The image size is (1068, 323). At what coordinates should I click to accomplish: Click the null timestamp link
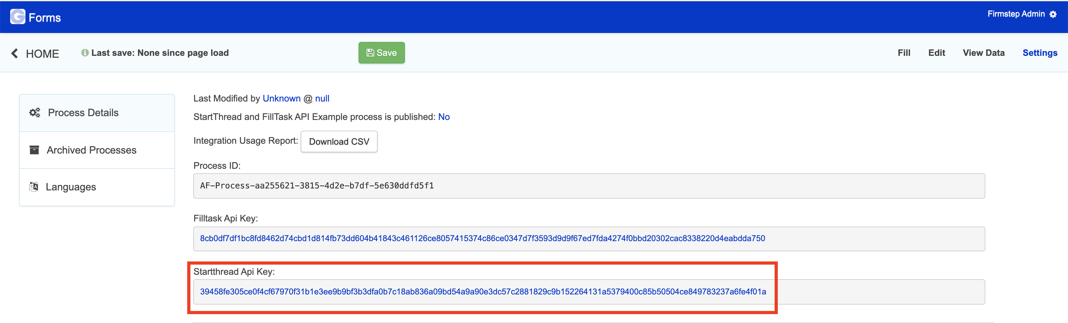coord(322,99)
